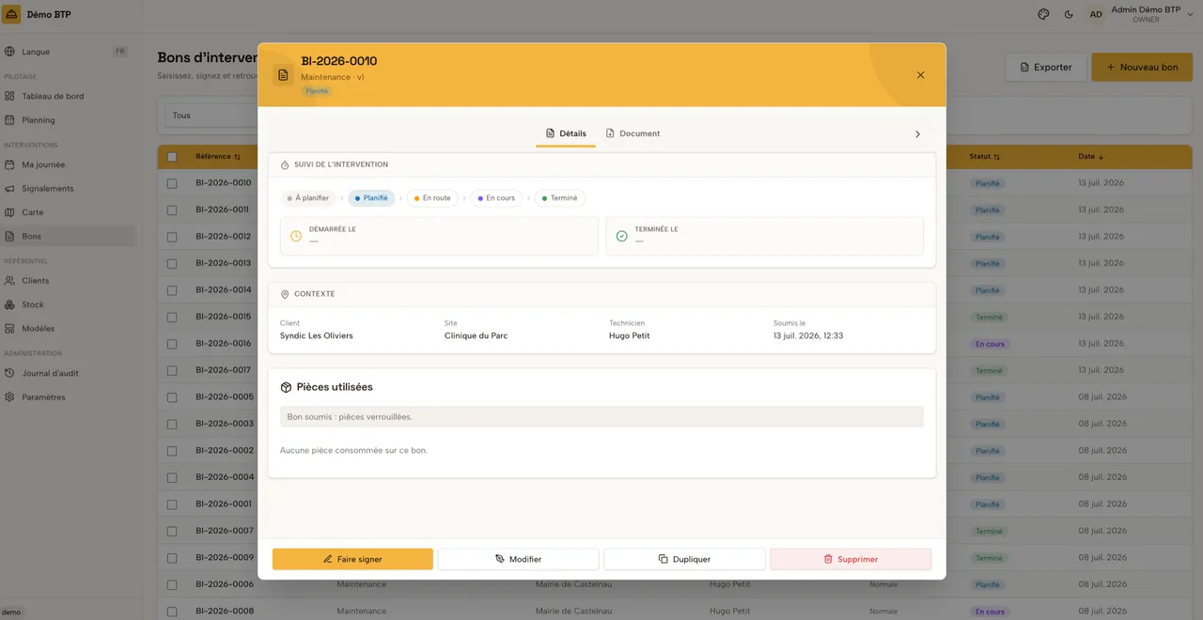Screen dimensions: 1203x620
Task: Click the red Supprimer button
Action: click(851, 559)
